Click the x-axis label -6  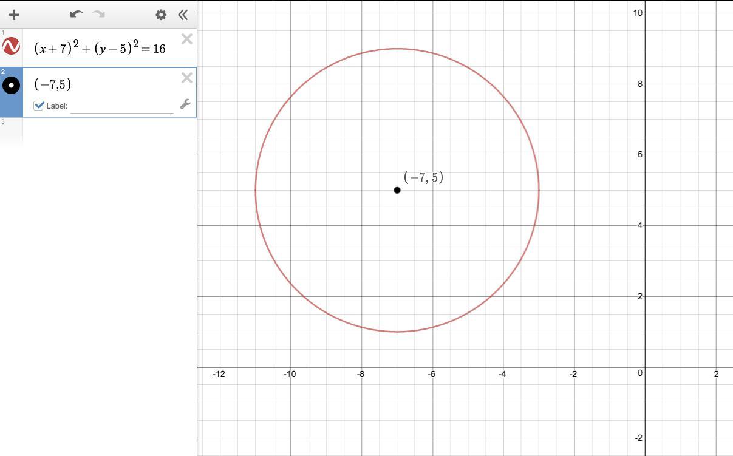(432, 374)
